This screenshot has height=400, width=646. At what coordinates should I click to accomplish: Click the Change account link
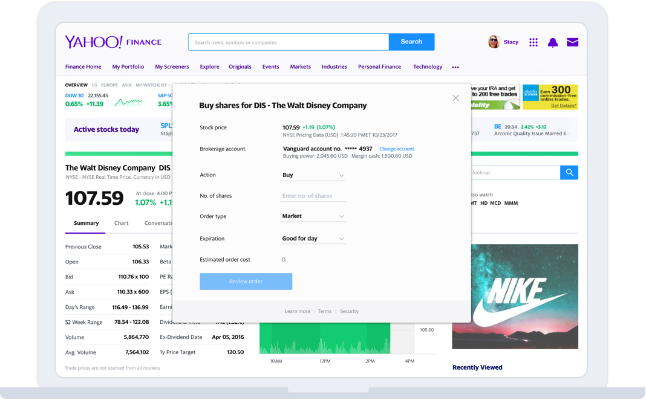click(397, 149)
